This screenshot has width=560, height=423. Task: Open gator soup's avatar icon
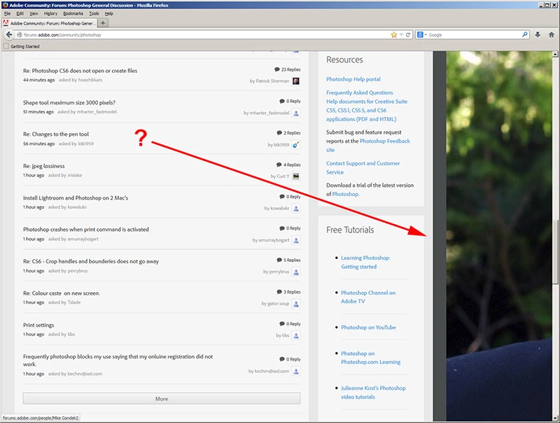point(295,304)
